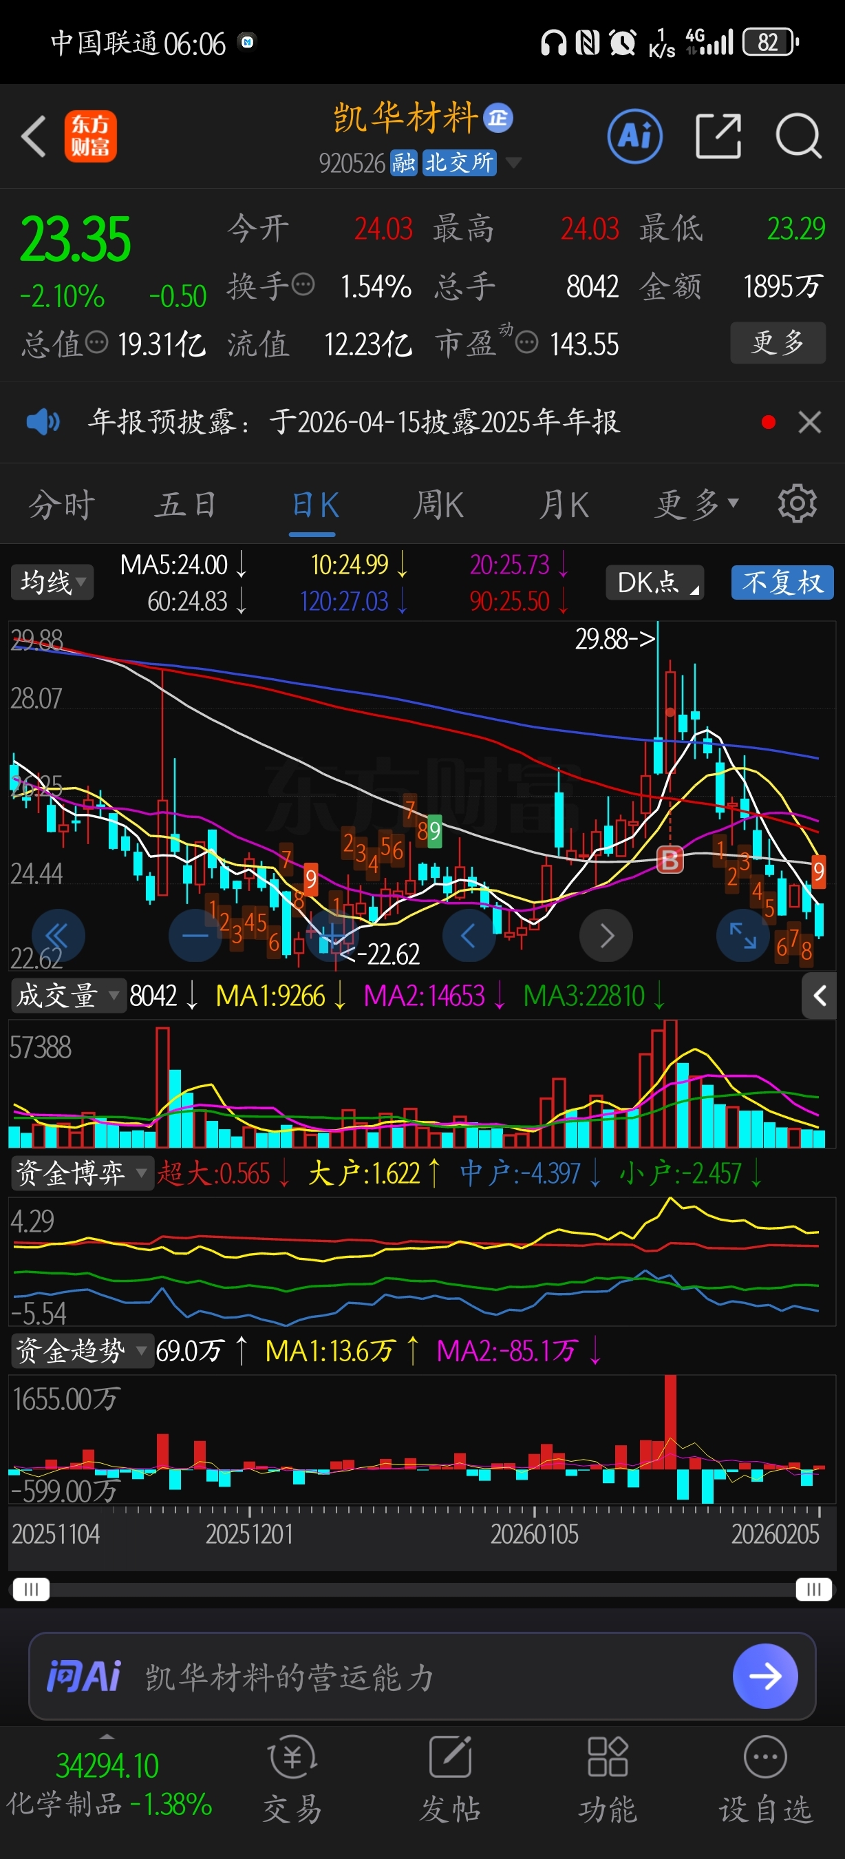
Task: Submit Ai question with arrow button
Action: pos(765,1677)
